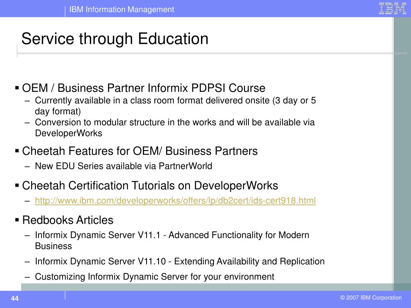Select 'Cheetah Features for OEM/ Business Partners' heading
Image resolution: width=411 pixels, height=308 pixels.
click(x=140, y=151)
